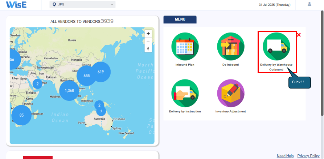This screenshot has height=159, width=324.
Task: Open the Inventory Adjustment box icon
Action: 231,93
